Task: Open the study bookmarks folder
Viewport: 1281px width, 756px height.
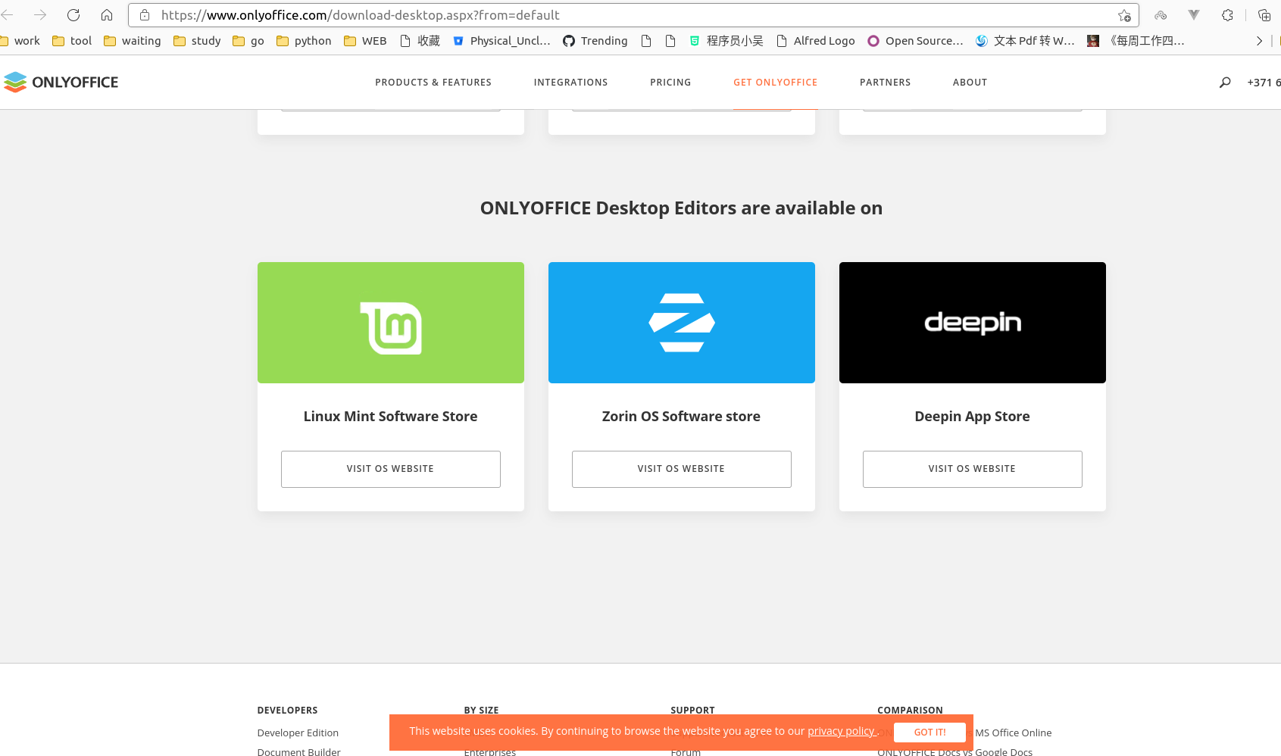Action: coord(197,41)
